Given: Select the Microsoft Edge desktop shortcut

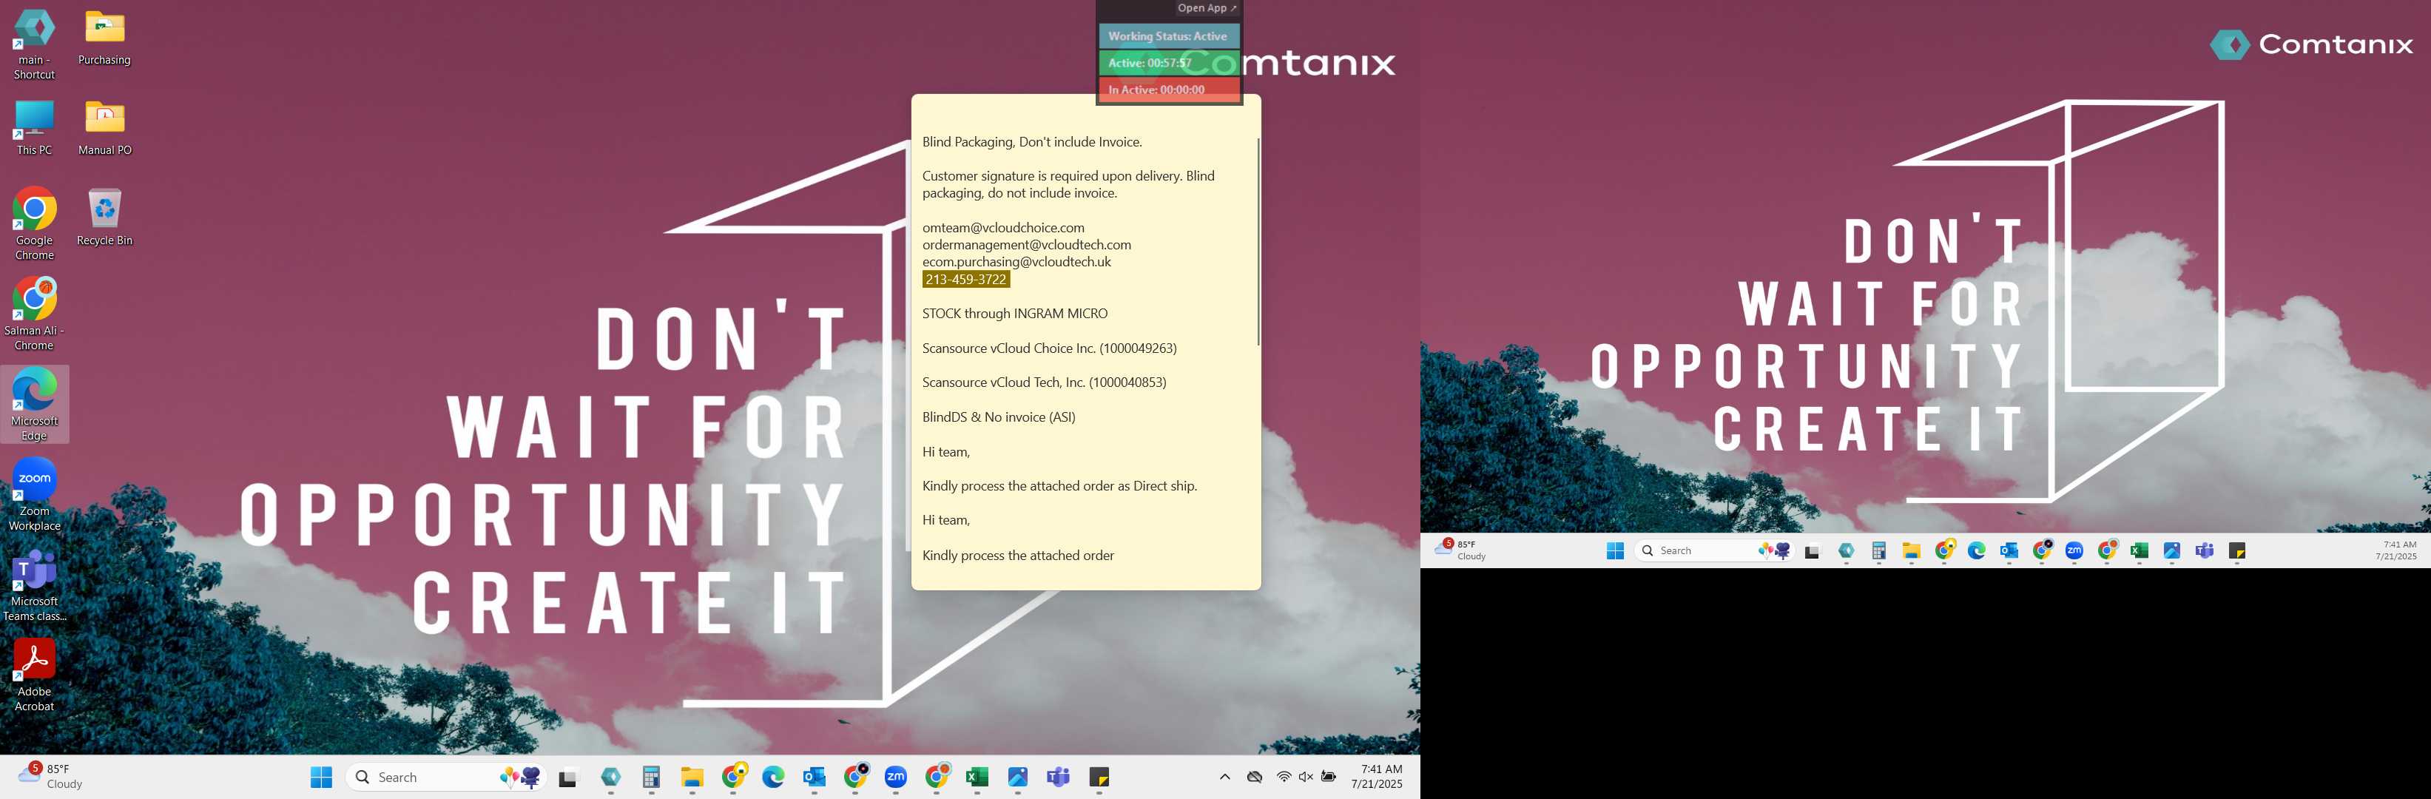Looking at the screenshot, I should pos(34,405).
